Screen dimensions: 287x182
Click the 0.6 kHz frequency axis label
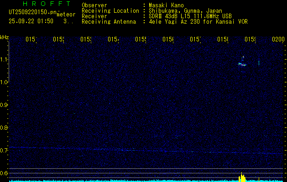coord(5,173)
